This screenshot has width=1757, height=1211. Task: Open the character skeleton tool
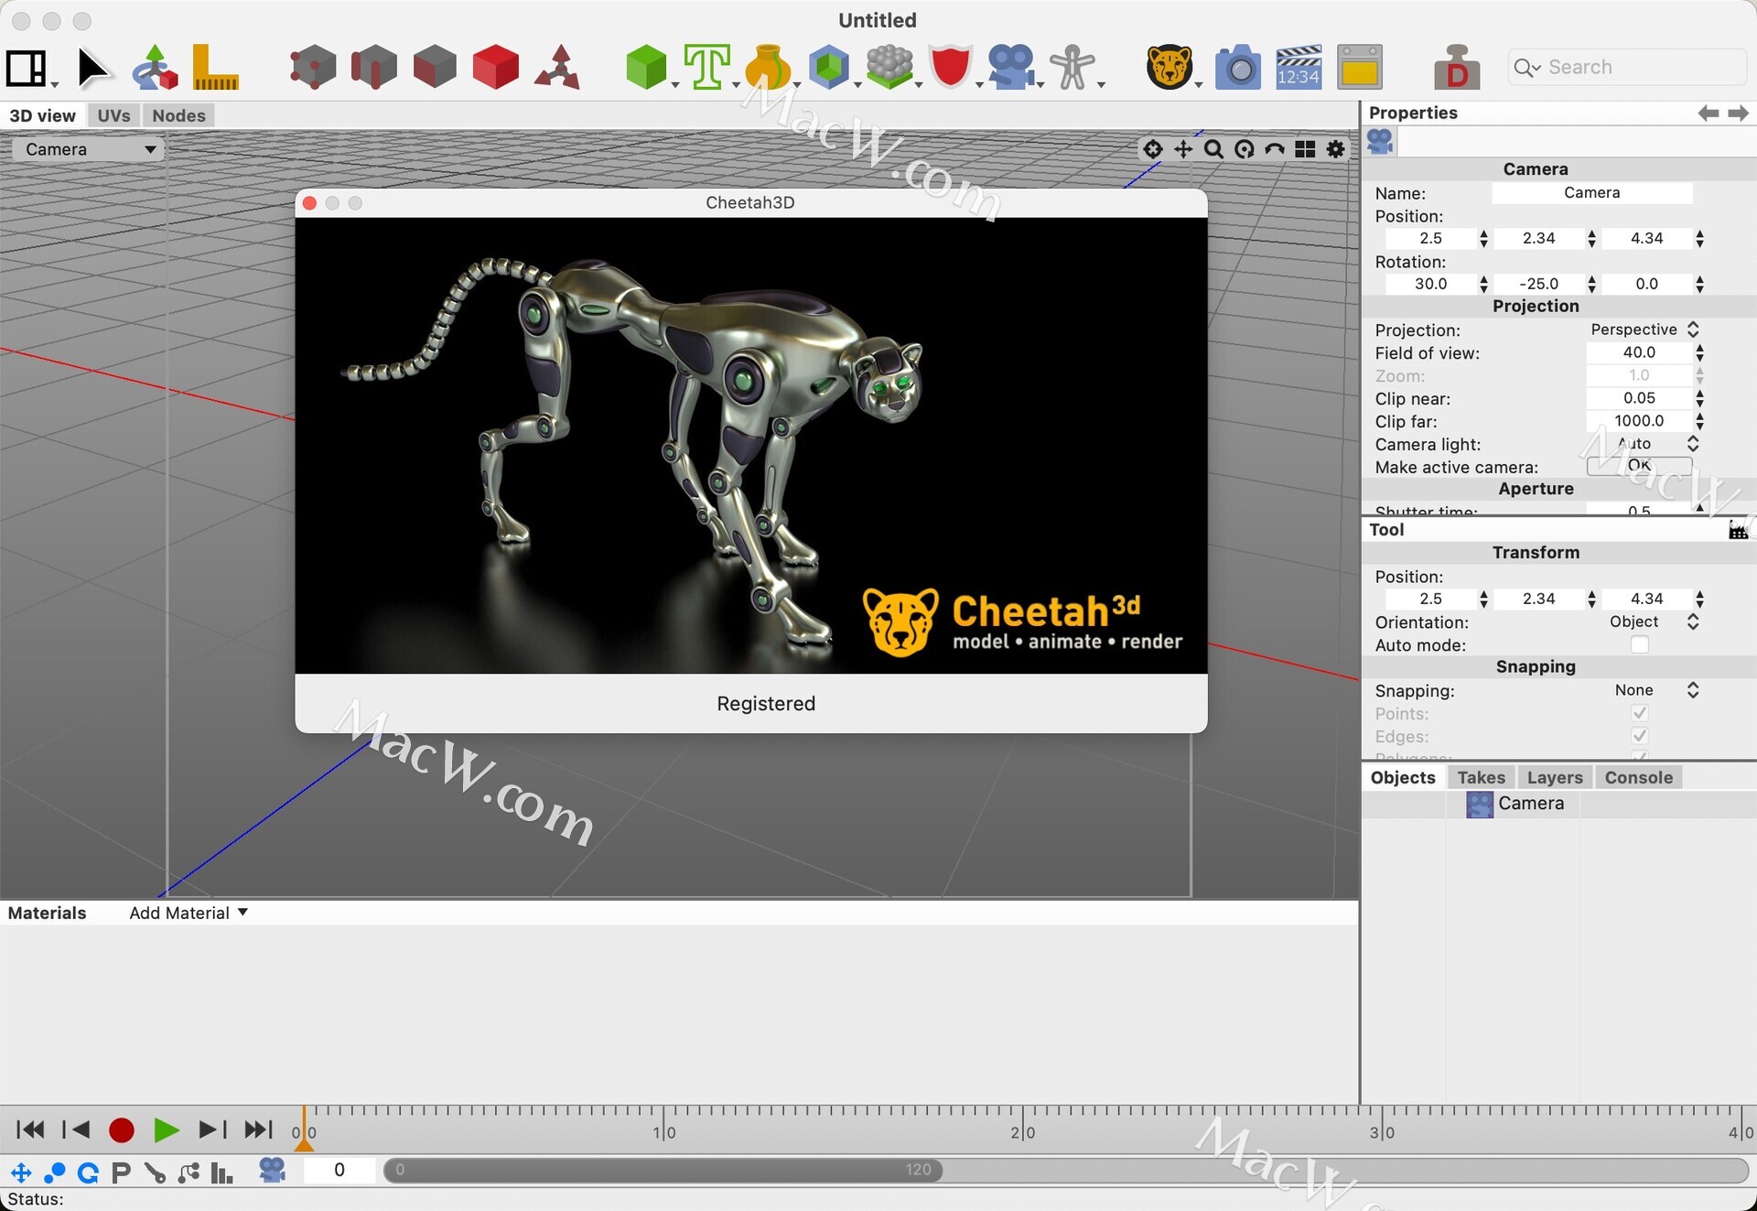(1073, 68)
